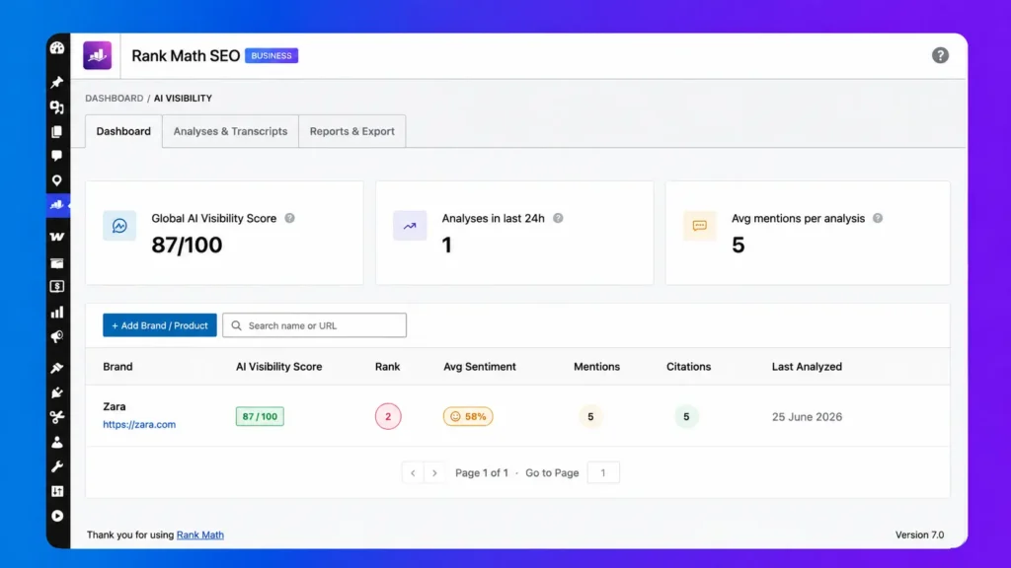Focus the Search name or URL field

click(x=315, y=325)
